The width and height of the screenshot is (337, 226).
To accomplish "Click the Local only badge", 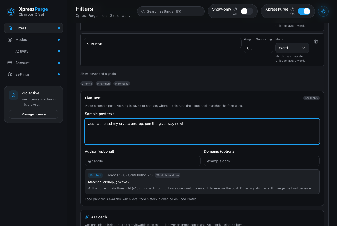I will [x=311, y=98].
